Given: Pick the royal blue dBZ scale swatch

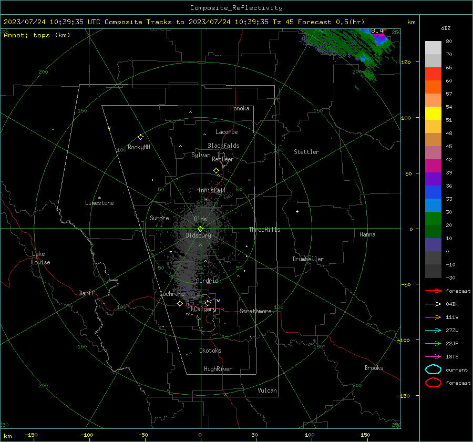Looking at the screenshot, I should click(x=433, y=192).
